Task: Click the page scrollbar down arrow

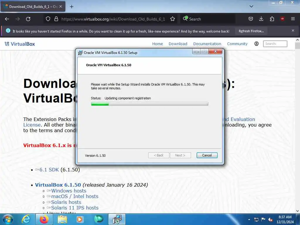Action: click(x=297, y=211)
